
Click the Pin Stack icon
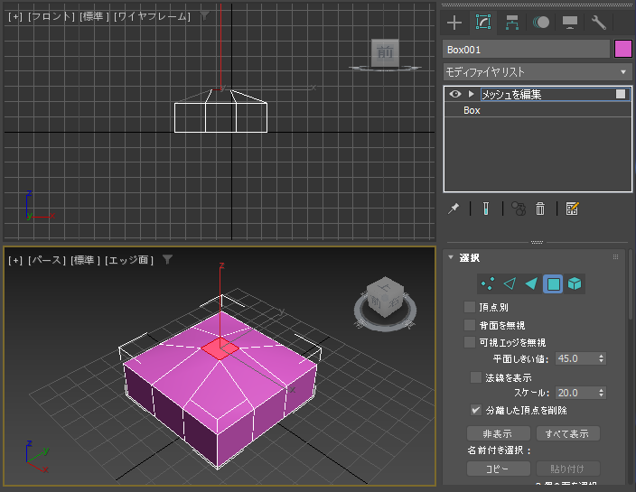pyautogui.click(x=454, y=209)
